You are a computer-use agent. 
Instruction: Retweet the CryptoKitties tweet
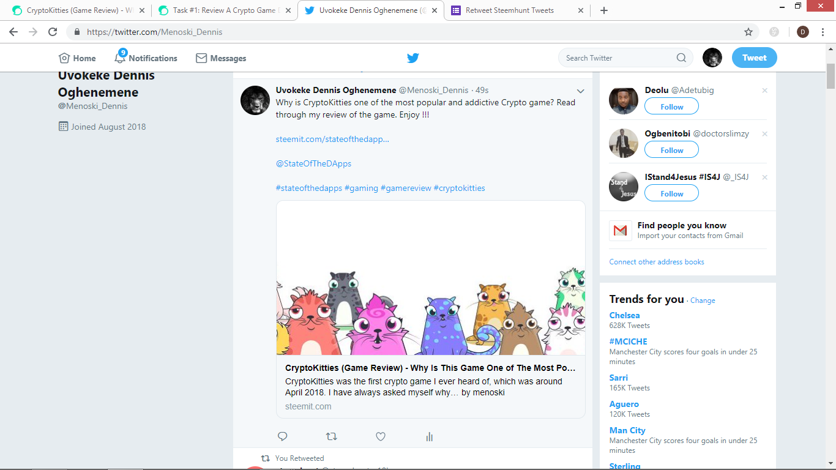pyautogui.click(x=331, y=436)
